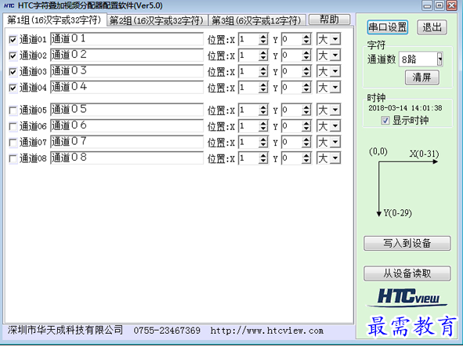Switch to the 第2组(16汉字或32字符) tab
Image resolution: width=463 pixels, height=351 pixels.
[x=157, y=20]
